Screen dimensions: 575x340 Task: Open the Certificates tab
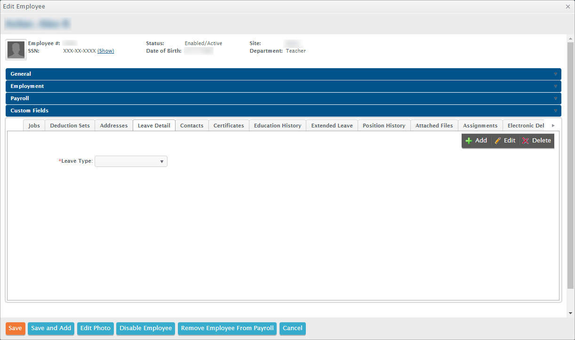point(229,125)
